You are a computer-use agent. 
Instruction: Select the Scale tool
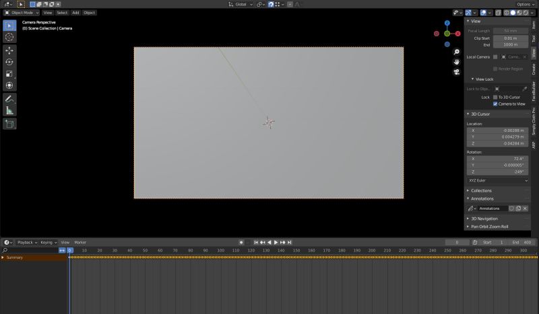coord(9,74)
